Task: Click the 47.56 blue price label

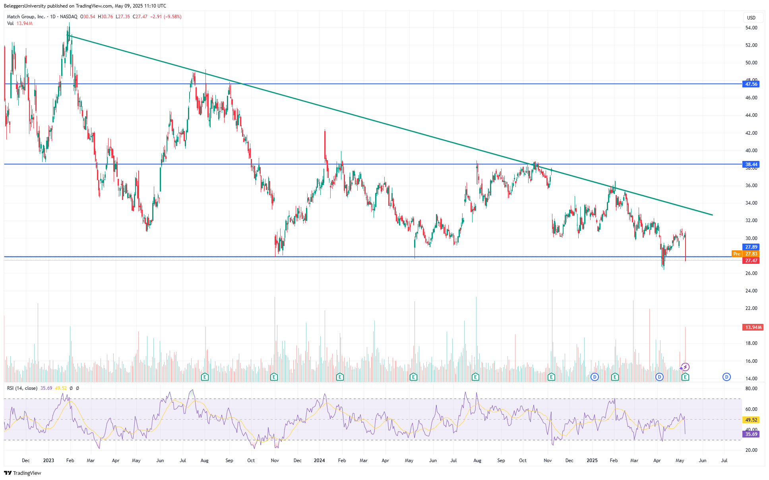Action: point(751,84)
